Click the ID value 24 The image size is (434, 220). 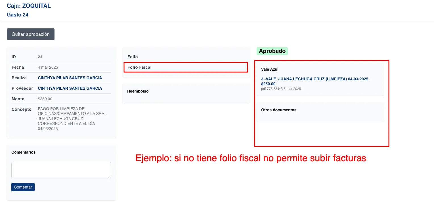(x=40, y=57)
